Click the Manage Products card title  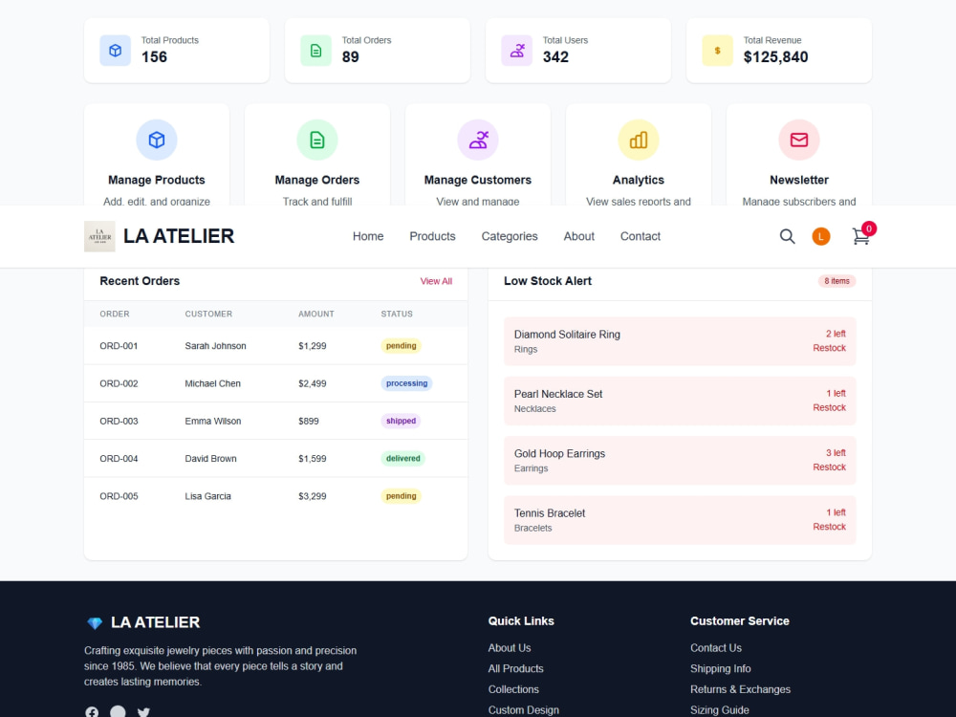[157, 180]
